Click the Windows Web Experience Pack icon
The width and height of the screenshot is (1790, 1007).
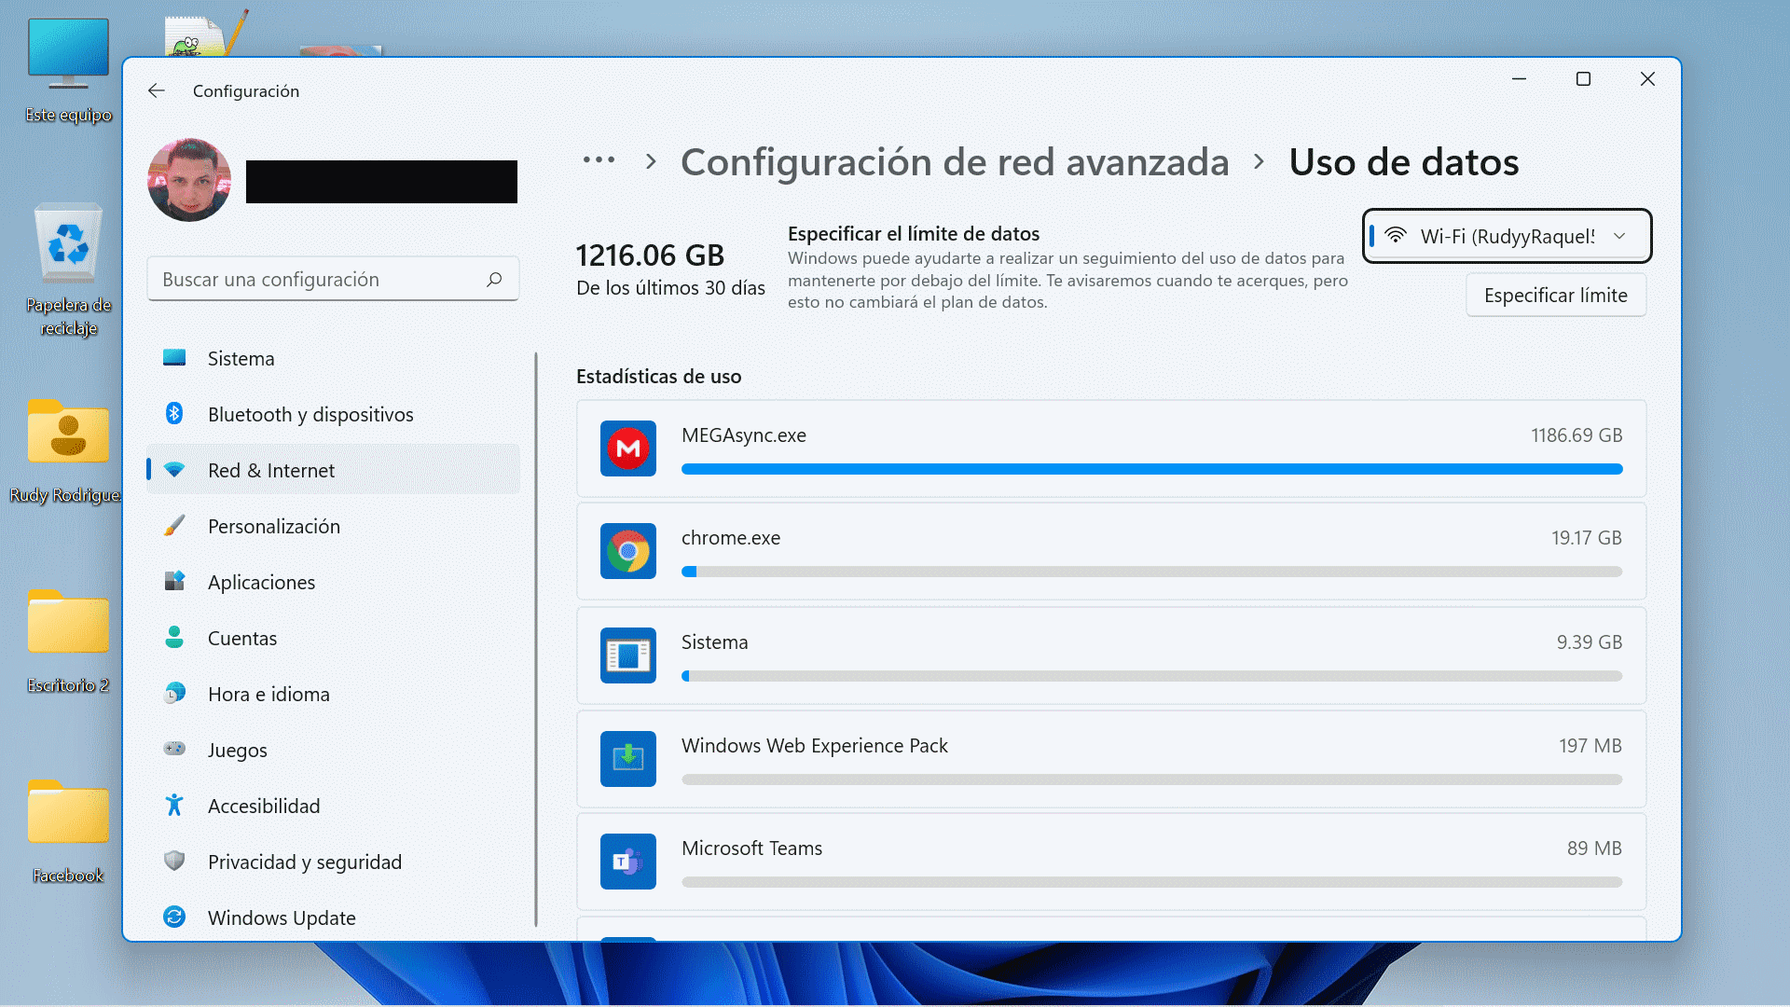tap(628, 759)
